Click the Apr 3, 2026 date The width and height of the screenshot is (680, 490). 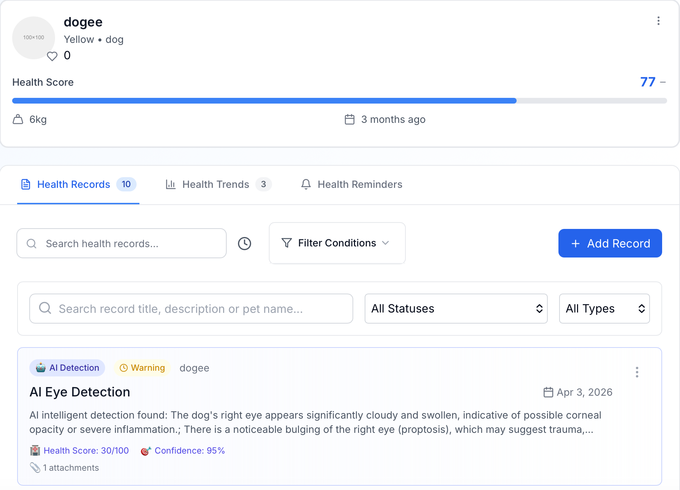(x=584, y=392)
